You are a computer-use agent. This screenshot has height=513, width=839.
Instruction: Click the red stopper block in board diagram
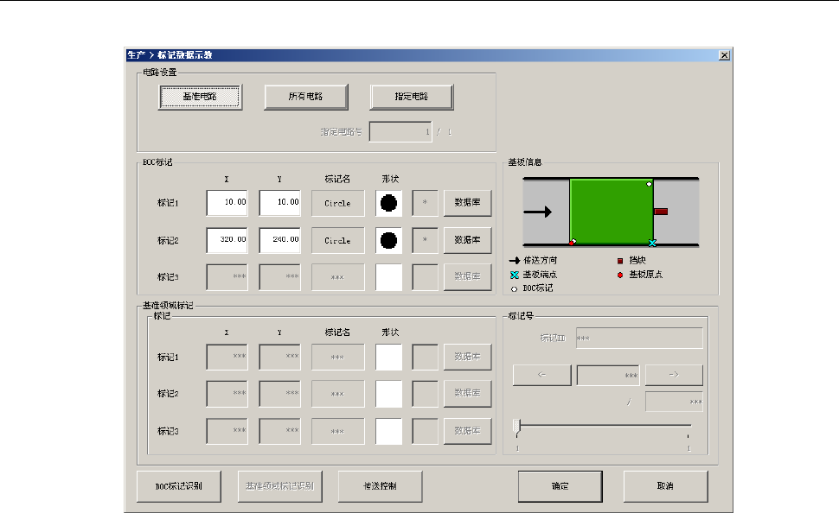(x=661, y=211)
